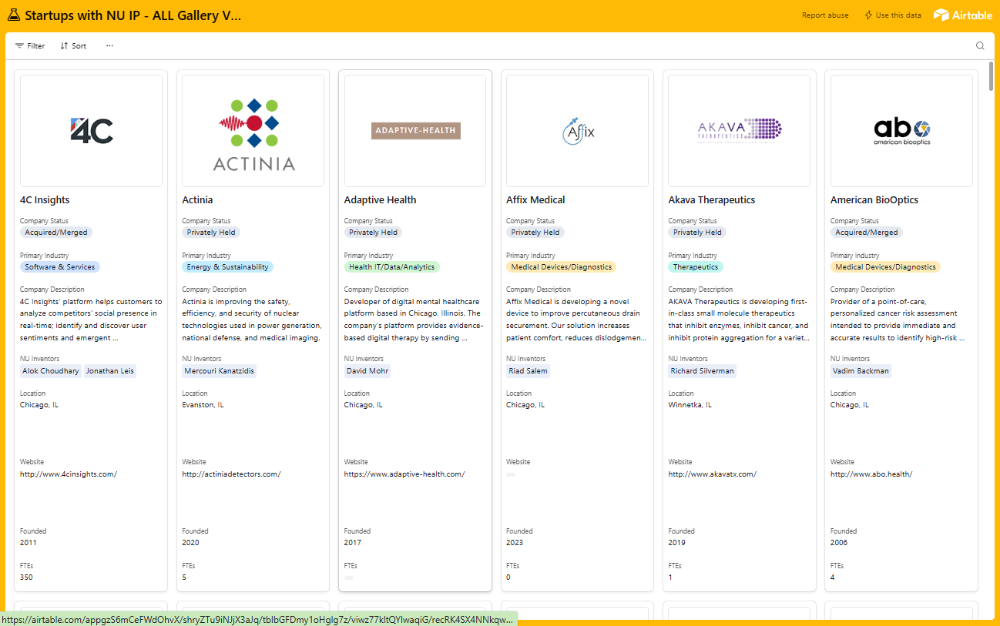This screenshot has width=1000, height=626.
Task: Select inventor Alok Choudhary
Action: pos(51,371)
